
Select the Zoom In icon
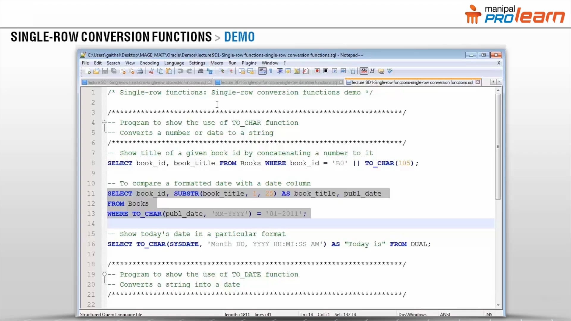(221, 71)
